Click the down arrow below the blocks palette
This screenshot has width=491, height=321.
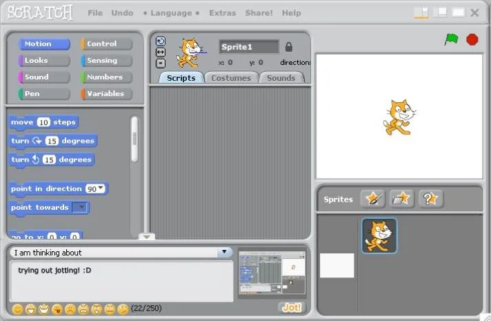click(x=147, y=237)
